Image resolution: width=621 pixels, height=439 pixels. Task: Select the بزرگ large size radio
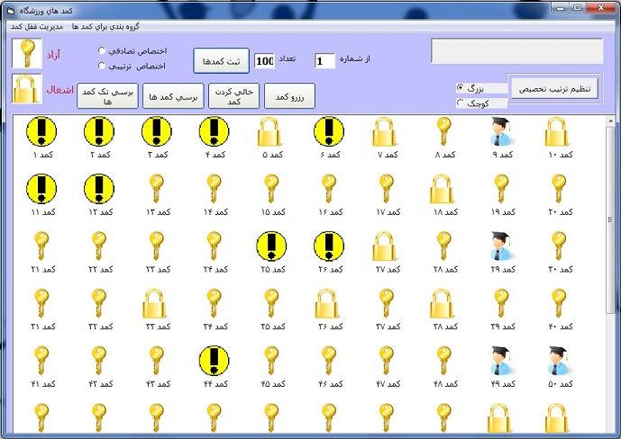[x=461, y=88]
